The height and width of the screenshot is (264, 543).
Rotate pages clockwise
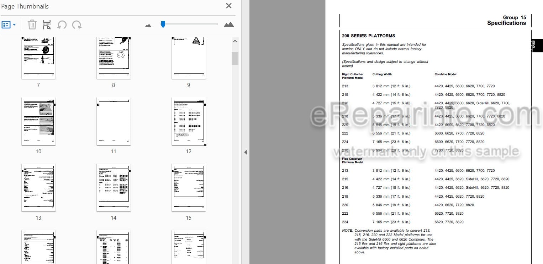click(77, 25)
